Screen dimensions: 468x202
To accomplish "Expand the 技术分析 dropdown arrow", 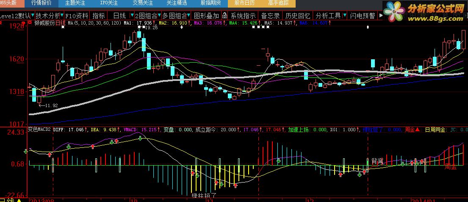I will click(62, 15).
